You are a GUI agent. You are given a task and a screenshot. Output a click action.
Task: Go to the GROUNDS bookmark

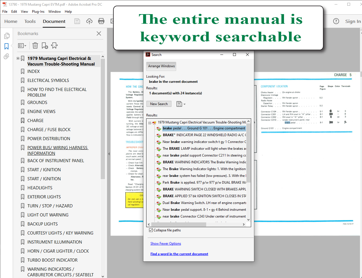click(37, 103)
